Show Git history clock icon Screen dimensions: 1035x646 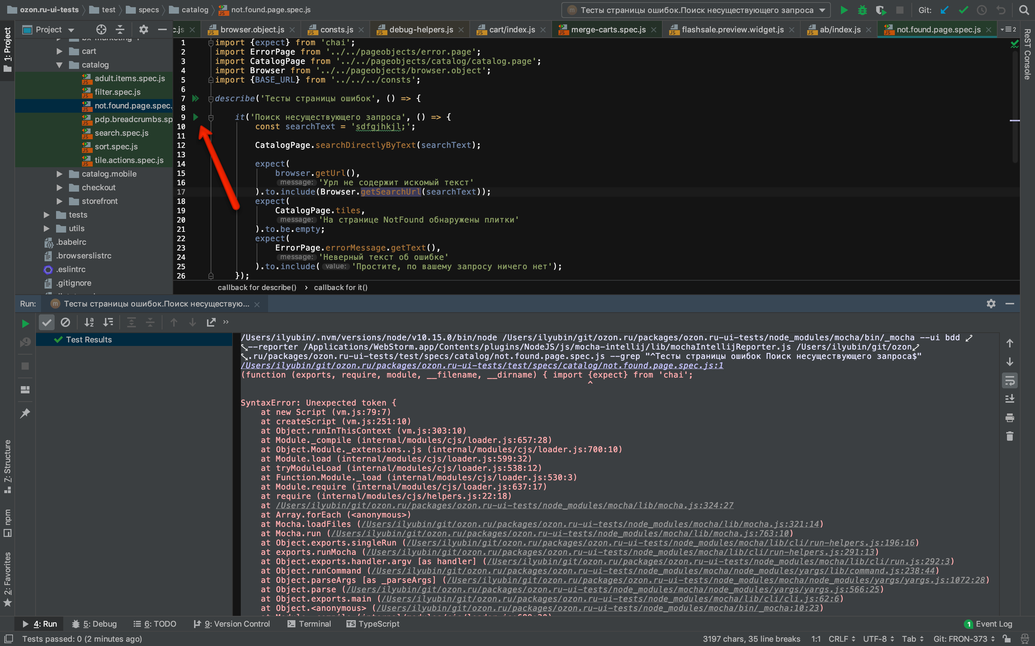(981, 10)
